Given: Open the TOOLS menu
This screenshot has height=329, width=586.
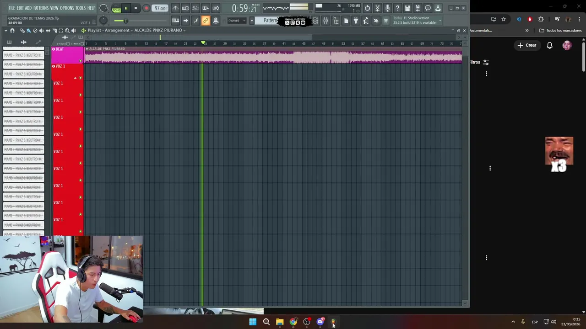Looking at the screenshot, I should tap(81, 8).
